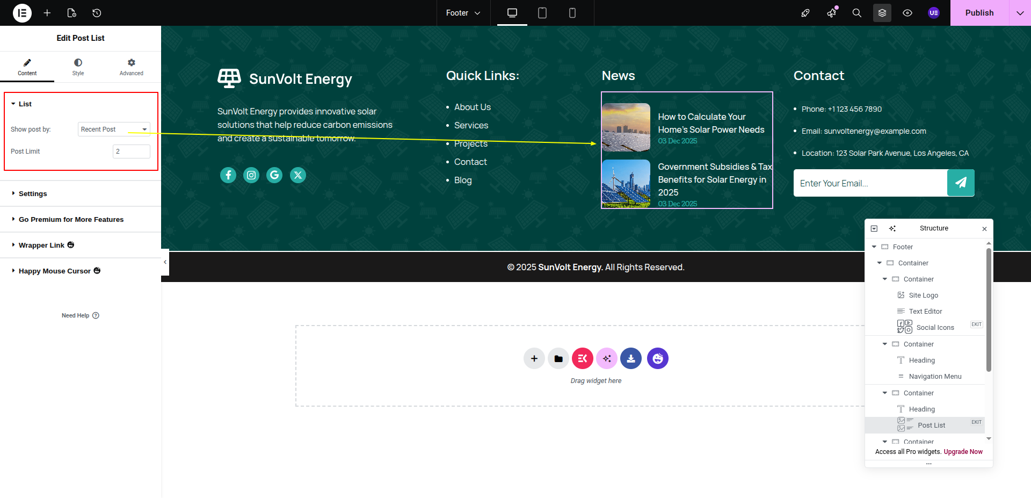Expand the Settings section
The width and height of the screenshot is (1031, 498).
pyautogui.click(x=33, y=194)
